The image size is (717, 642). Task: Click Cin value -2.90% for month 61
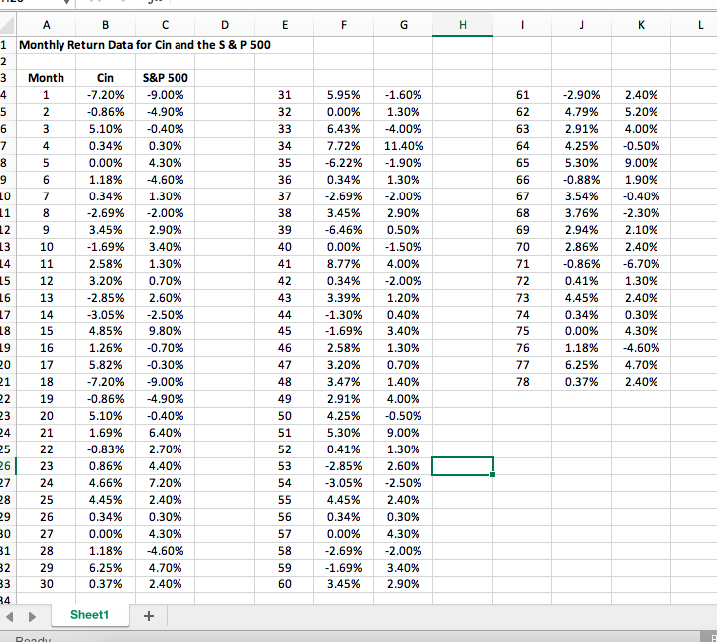[582, 95]
